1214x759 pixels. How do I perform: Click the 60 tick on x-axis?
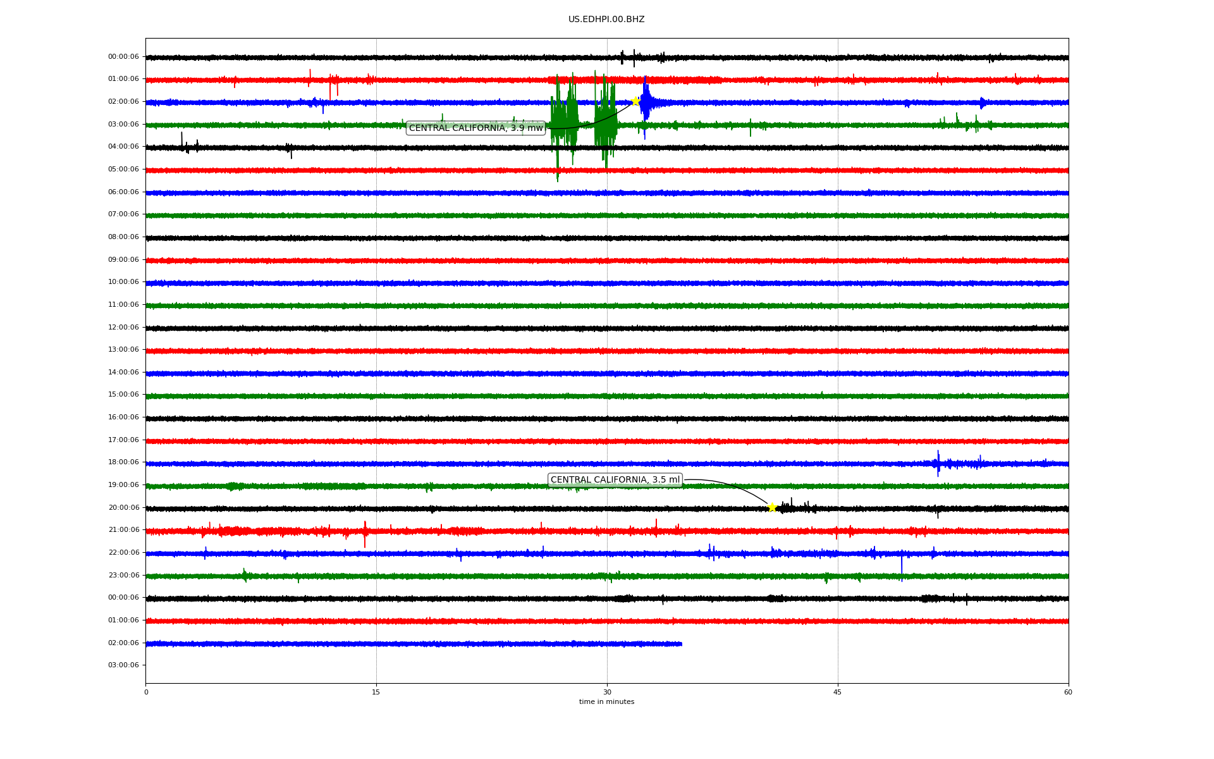click(x=1068, y=692)
